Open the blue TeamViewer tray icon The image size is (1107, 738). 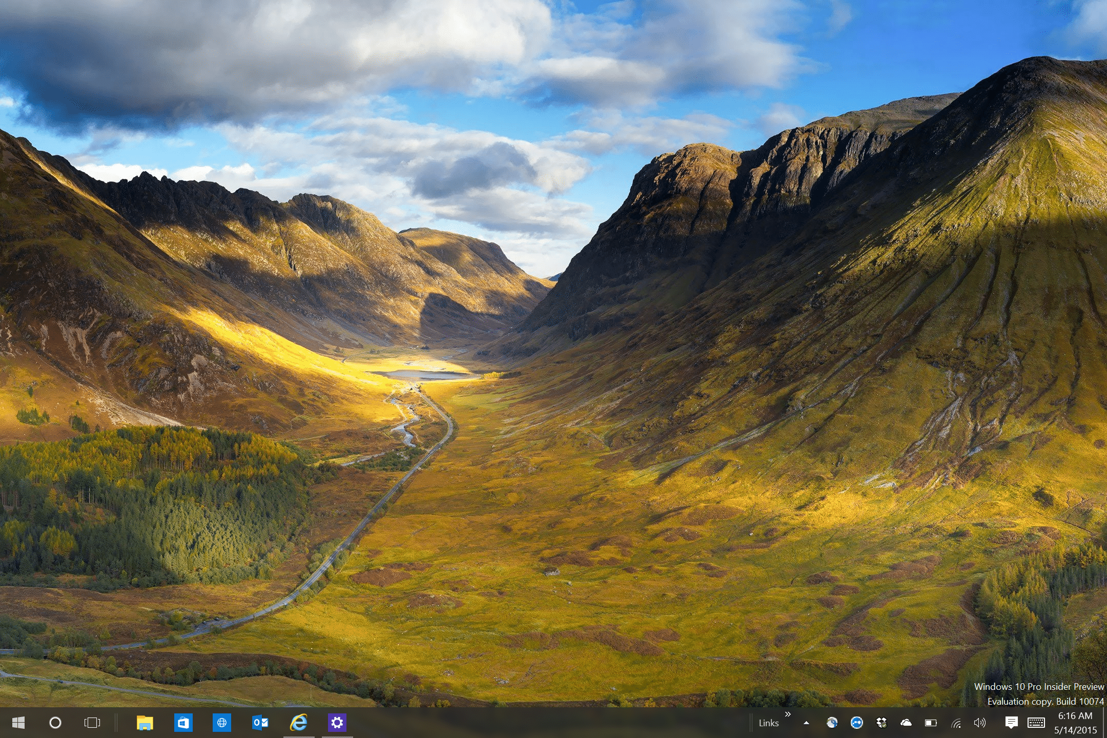tap(857, 723)
